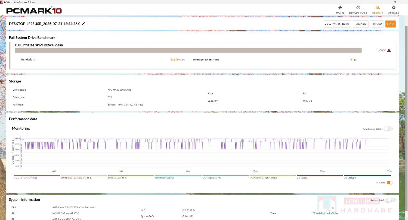Viewport: 408px width, 220px height.
Task: Click the AMD Ryzen 7 9800X3D CPU text
Action: [x=74, y=208]
